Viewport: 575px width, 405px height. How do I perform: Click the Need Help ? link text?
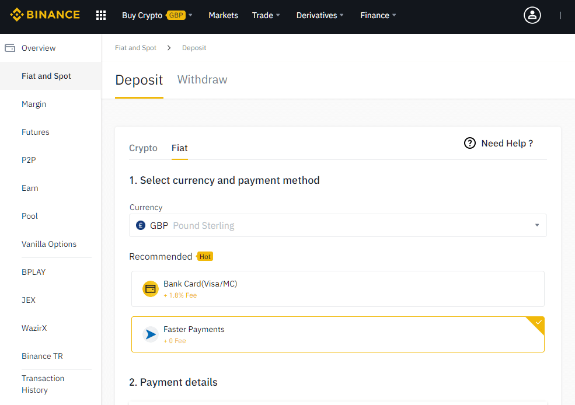507,144
